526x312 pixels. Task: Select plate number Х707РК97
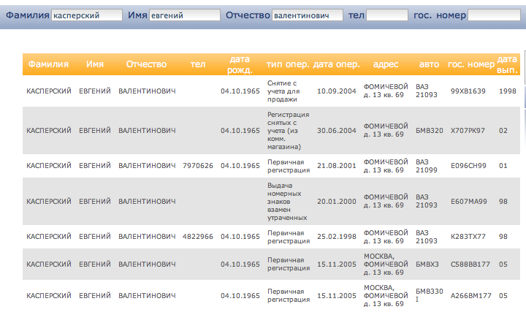pyautogui.click(x=468, y=131)
